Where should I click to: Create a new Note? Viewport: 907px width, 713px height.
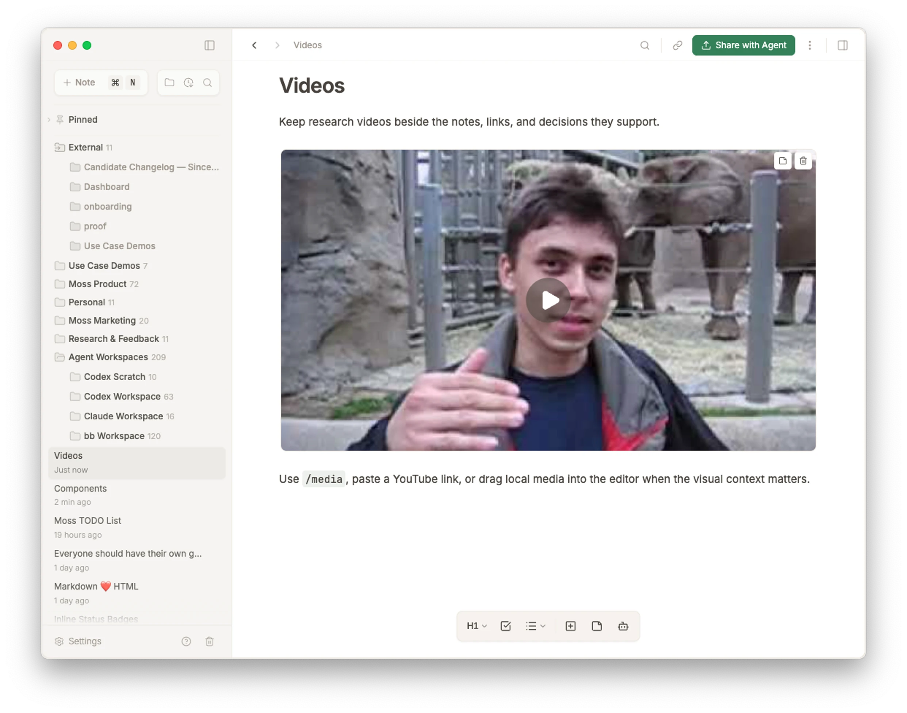[x=101, y=82]
